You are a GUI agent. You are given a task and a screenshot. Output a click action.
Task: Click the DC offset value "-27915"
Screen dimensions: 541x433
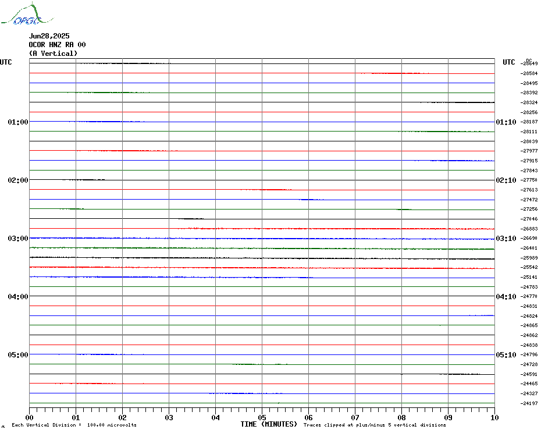pyautogui.click(x=529, y=161)
